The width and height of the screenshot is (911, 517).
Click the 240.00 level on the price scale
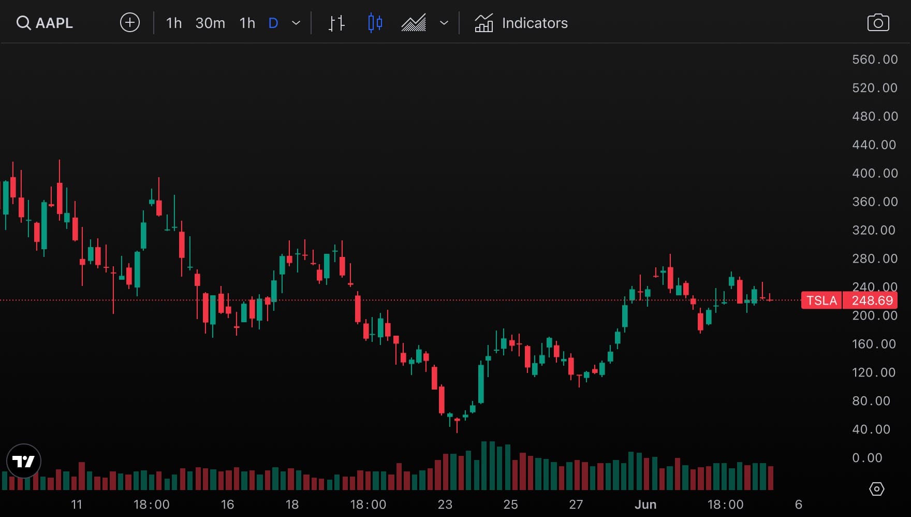(x=875, y=287)
